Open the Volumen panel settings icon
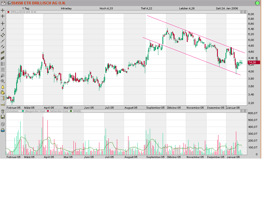This screenshot has width=273, height=206. tap(241, 111)
